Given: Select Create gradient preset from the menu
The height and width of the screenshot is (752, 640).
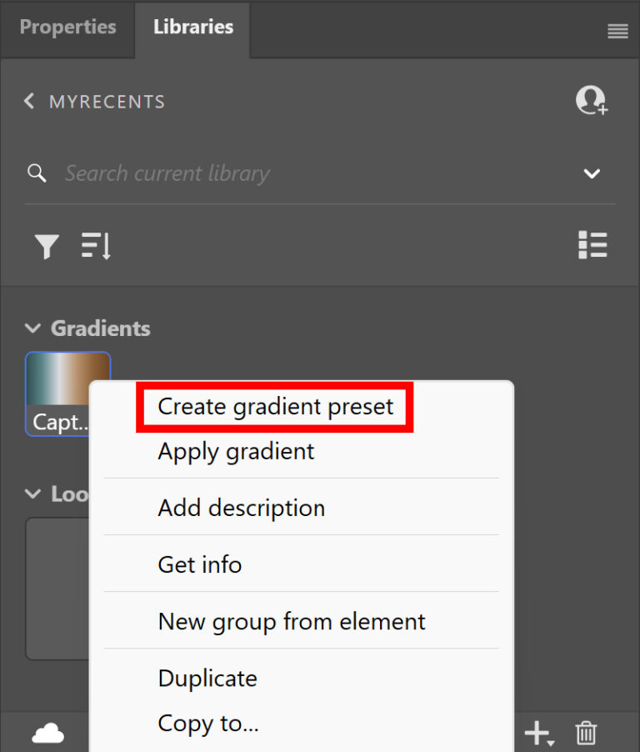Looking at the screenshot, I should pyautogui.click(x=275, y=407).
